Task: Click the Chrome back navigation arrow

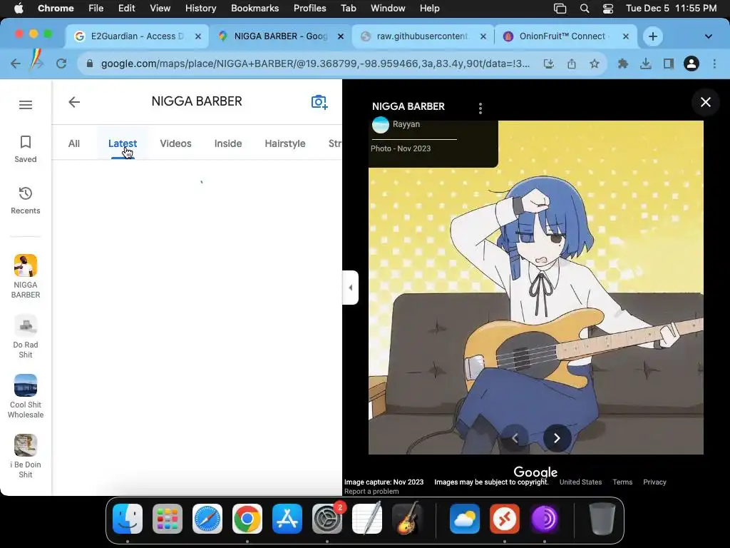Action: 16,64
